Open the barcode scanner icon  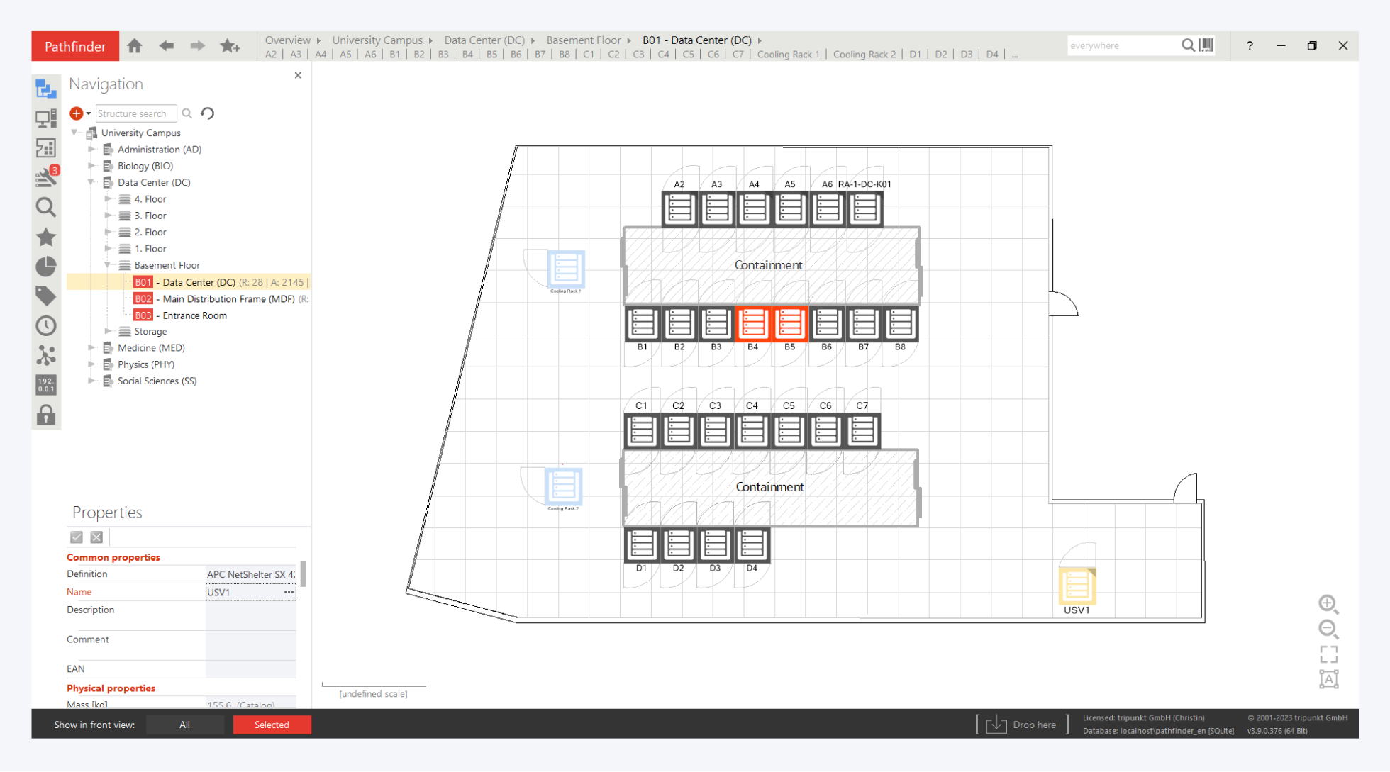pyautogui.click(x=1206, y=45)
